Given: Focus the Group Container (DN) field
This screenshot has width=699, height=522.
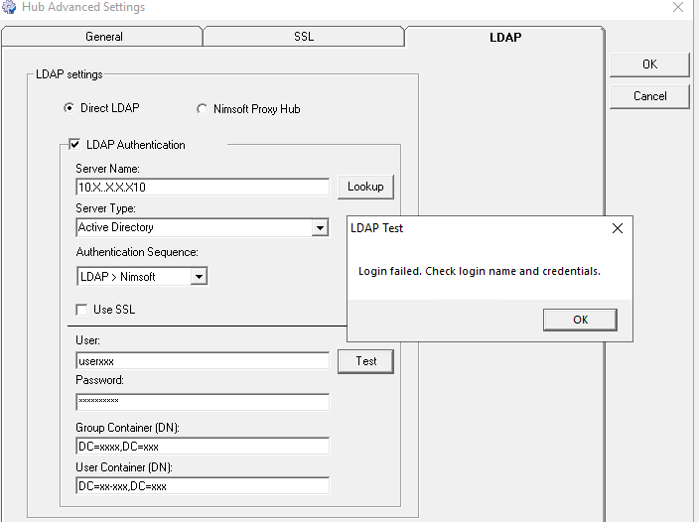Looking at the screenshot, I should click(203, 447).
